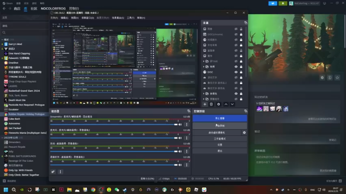Open virtual camera settings gear in Controls
Image resolution: width=346 pixels, height=194 pixels.
pyautogui.click(x=244, y=133)
